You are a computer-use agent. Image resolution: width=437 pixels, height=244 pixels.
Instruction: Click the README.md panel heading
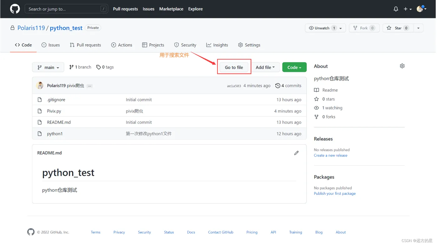pos(50,153)
